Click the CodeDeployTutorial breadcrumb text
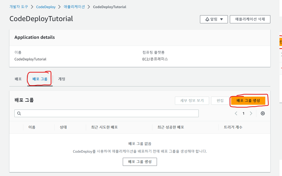Image resolution: width=282 pixels, height=176 pixels. 110,7
